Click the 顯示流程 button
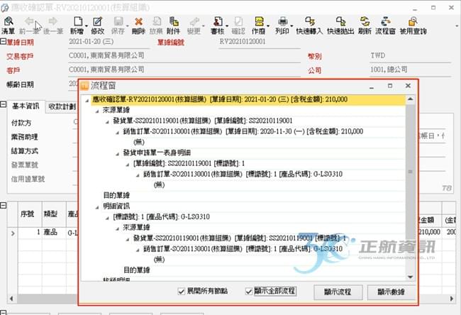Viewport: 461px width, 315px height. point(338,292)
